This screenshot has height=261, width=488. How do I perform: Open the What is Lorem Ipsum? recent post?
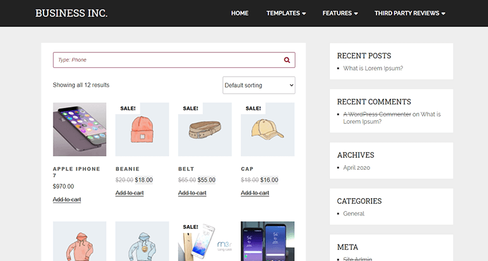tap(373, 69)
